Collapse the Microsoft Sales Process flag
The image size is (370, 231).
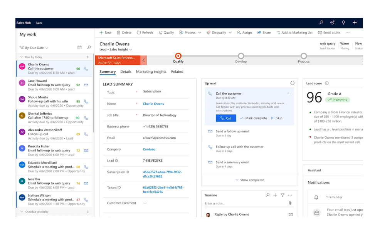click(143, 60)
